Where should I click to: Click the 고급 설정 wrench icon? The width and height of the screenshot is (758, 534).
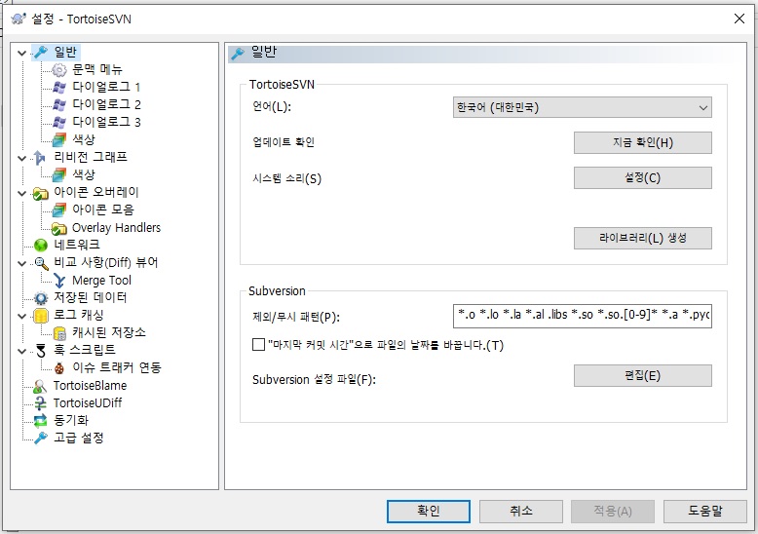(x=41, y=439)
